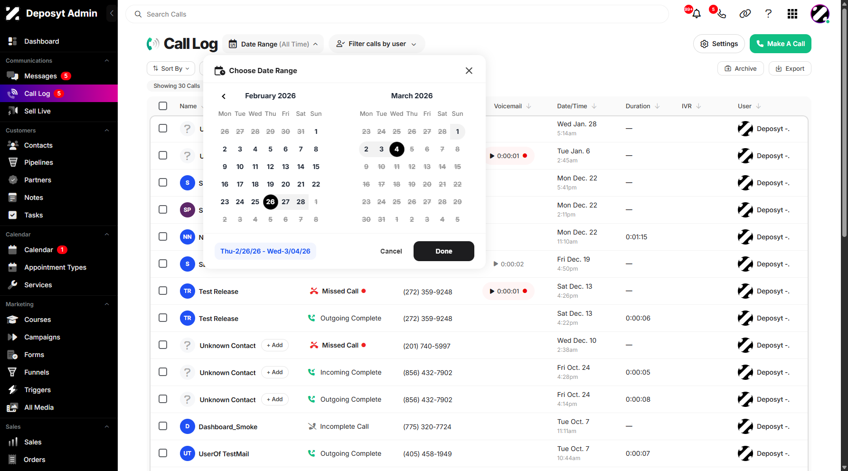Image resolution: width=848 pixels, height=471 pixels.
Task: Select February 14 in the calendar
Action: pos(301,167)
